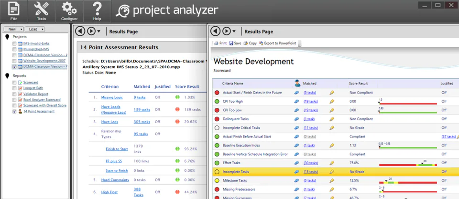Image resolution: width=459 pixels, height=199 pixels.
Task: Open the File menu icon
Action: [13, 11]
